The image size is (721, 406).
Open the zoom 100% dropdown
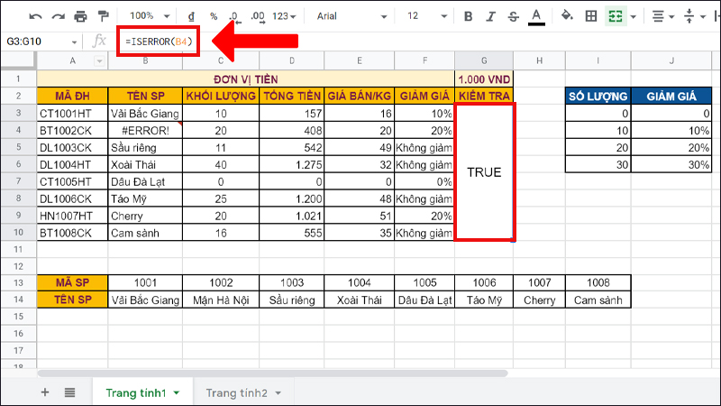click(x=150, y=16)
